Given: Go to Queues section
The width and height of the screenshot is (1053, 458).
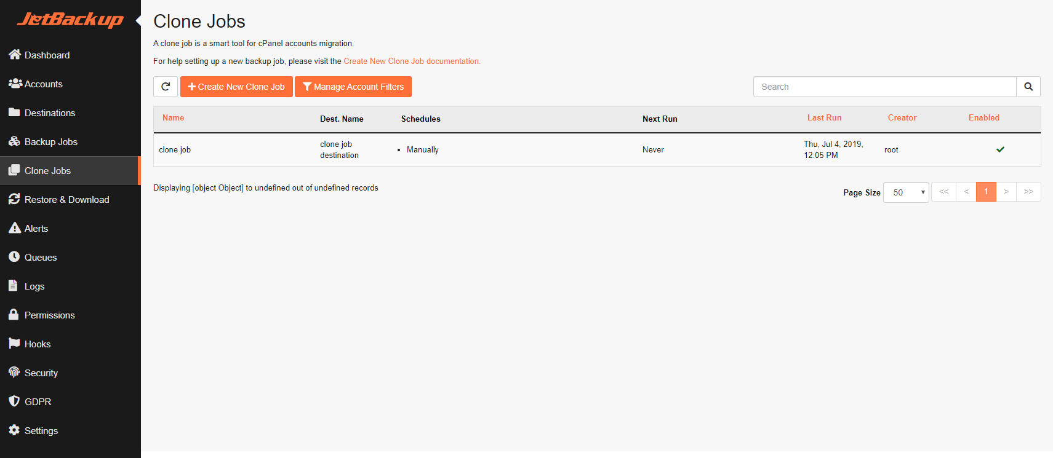Looking at the screenshot, I should 70,257.
